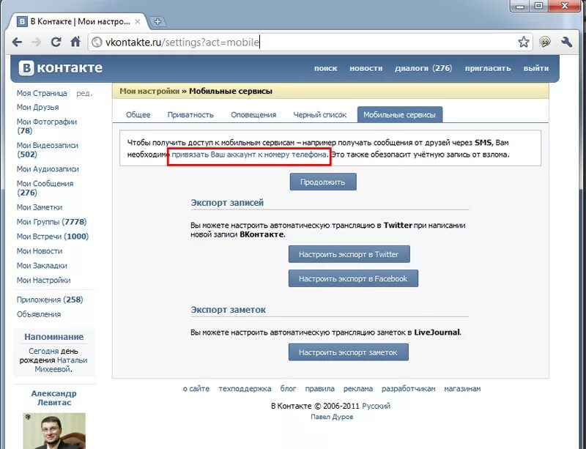Open 'Мои Фотографии (78)' in sidebar

[x=47, y=126]
